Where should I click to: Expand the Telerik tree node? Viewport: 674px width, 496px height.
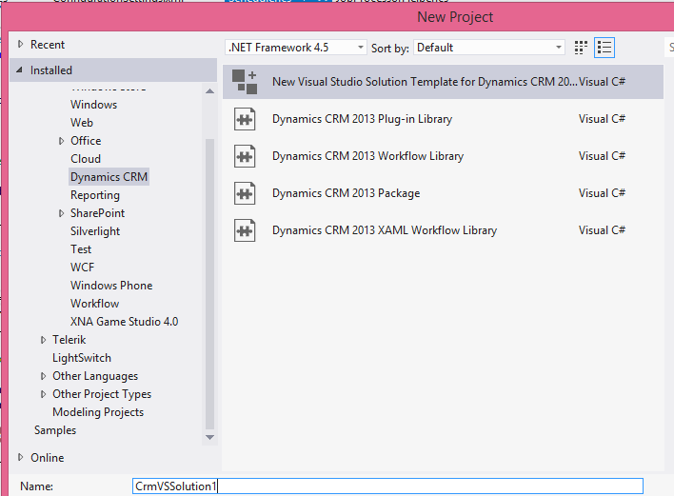click(x=44, y=340)
